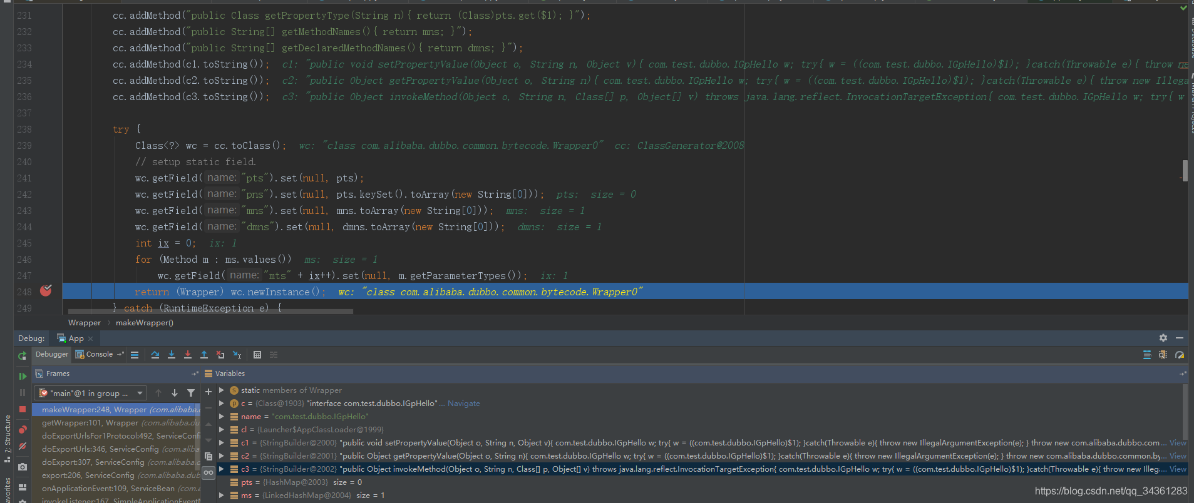The image size is (1194, 503).
Task: View full value of c2
Action: pyautogui.click(x=1178, y=456)
